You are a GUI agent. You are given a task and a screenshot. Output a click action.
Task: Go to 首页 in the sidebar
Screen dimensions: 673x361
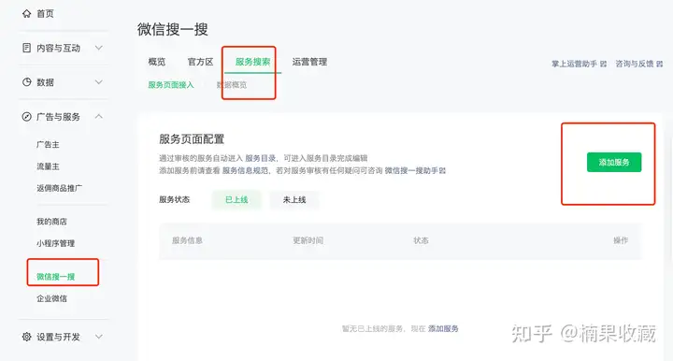pos(45,14)
